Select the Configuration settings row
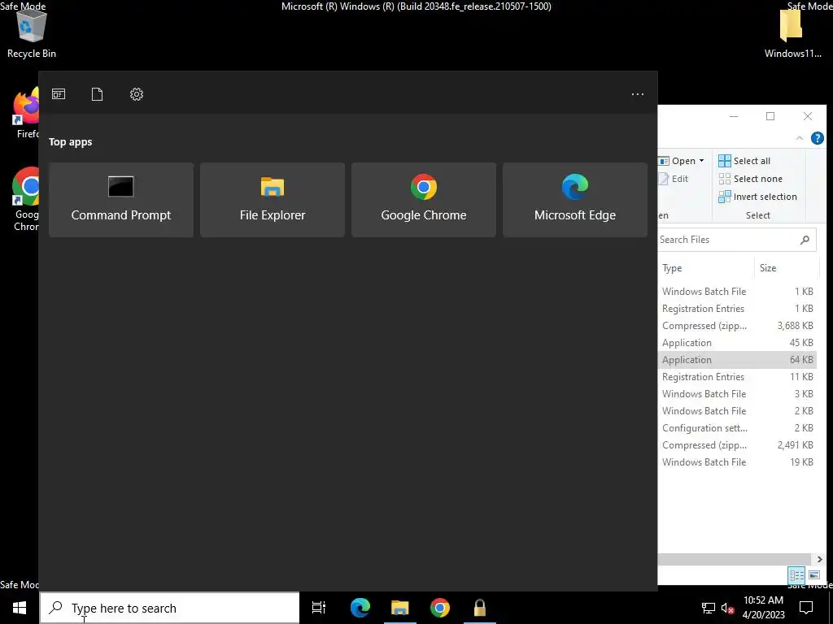The width and height of the screenshot is (833, 624). 737,428
